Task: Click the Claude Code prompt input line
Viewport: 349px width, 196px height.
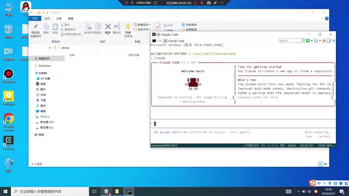Action: (x=243, y=124)
